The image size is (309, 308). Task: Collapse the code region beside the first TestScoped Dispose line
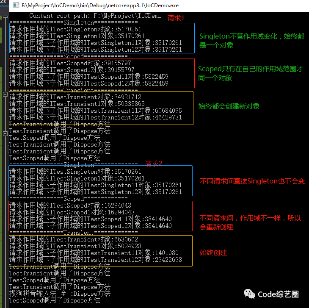6,134
